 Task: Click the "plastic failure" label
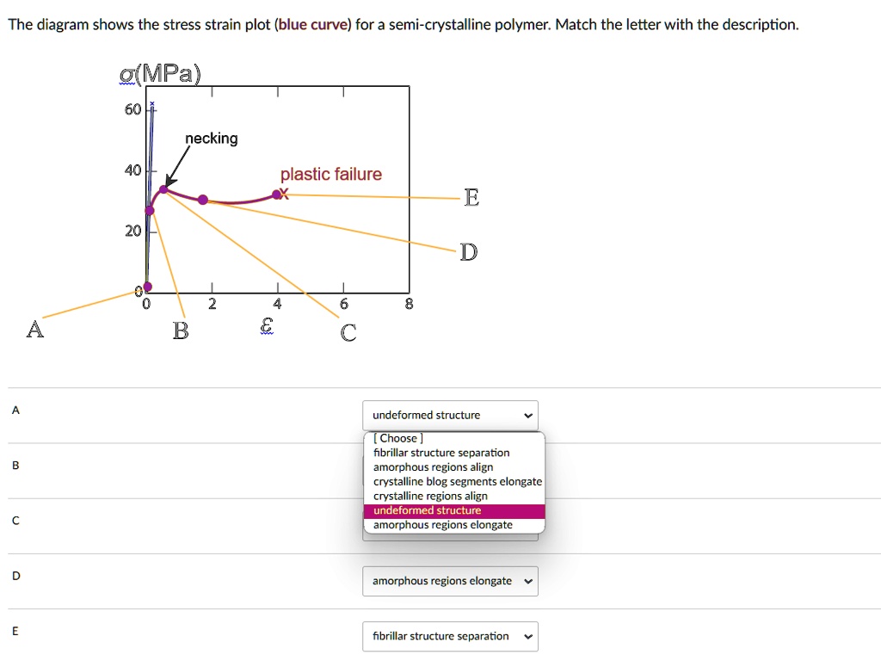pos(331,174)
